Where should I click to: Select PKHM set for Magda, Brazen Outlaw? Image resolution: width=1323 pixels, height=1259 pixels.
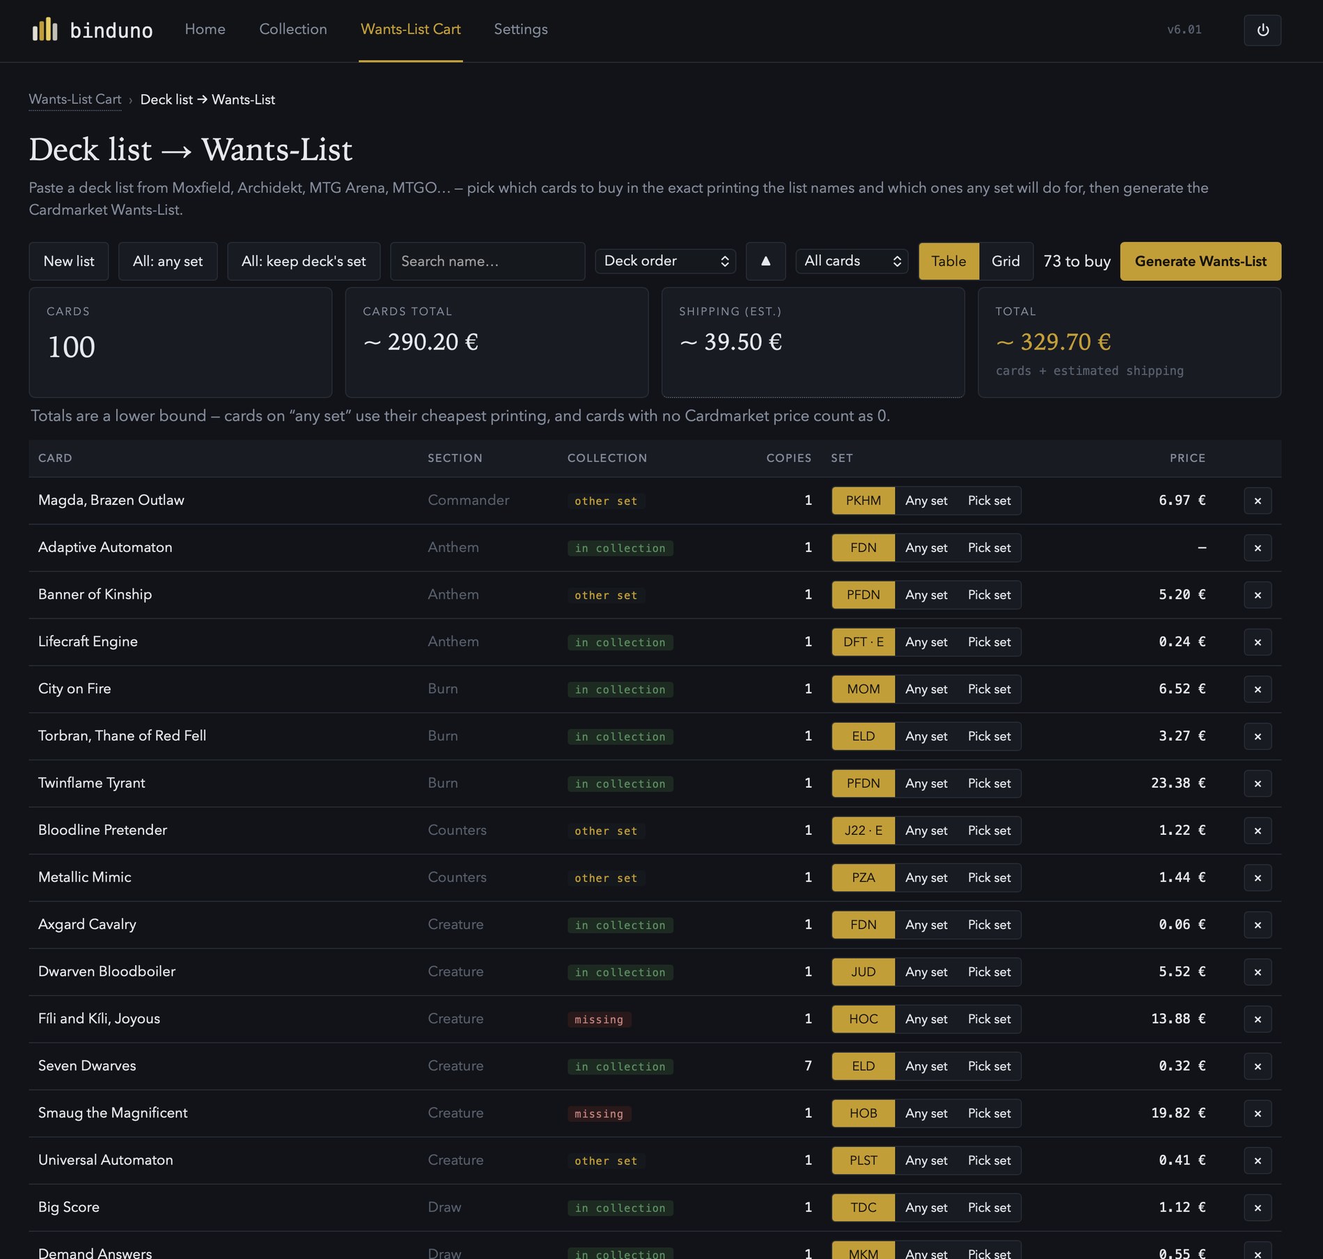click(x=863, y=501)
